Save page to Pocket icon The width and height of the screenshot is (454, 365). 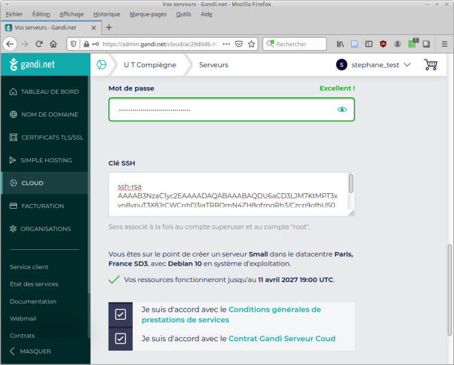239,44
